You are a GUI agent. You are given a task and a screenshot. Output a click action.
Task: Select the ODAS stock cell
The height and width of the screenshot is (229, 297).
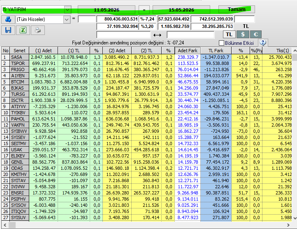click(19, 168)
